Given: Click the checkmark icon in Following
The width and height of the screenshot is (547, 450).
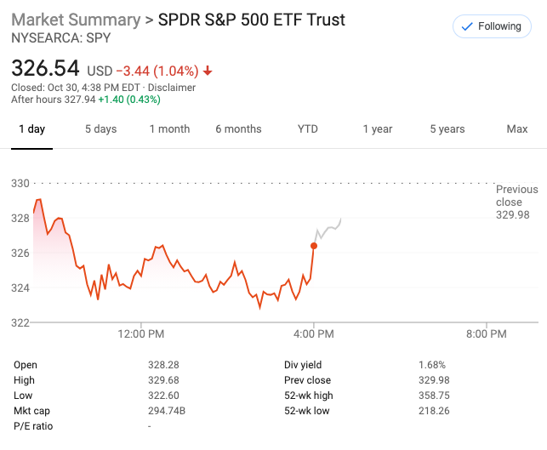Looking at the screenshot, I should [466, 26].
